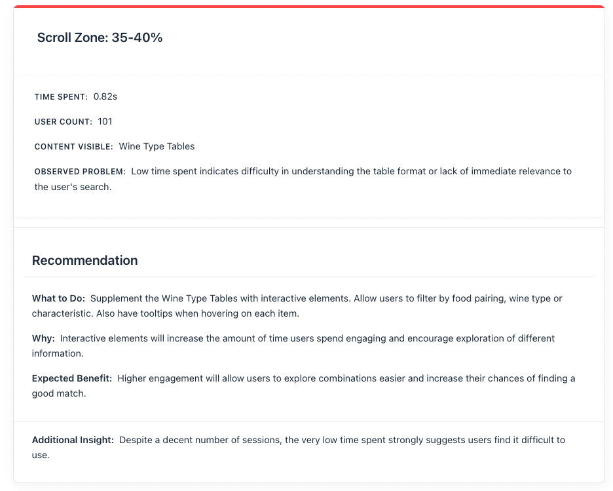The image size is (613, 491).
Task: Select the OBSERVED PROBLEM label
Action: tap(80, 171)
